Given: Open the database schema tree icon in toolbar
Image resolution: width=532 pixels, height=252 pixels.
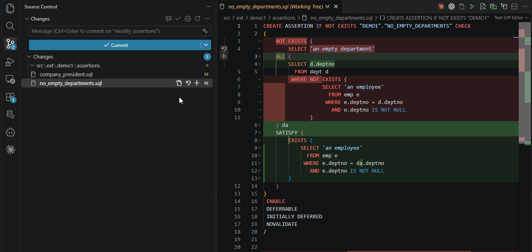Looking at the screenshot, I should [504, 6].
